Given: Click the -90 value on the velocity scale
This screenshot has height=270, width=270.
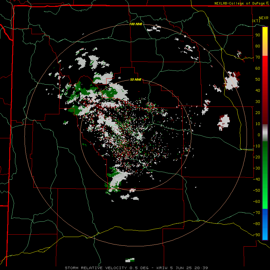Looking at the screenshot, I should (x=256, y=235).
